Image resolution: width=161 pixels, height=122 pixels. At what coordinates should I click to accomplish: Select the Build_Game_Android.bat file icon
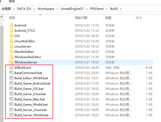[x=11, y=83]
